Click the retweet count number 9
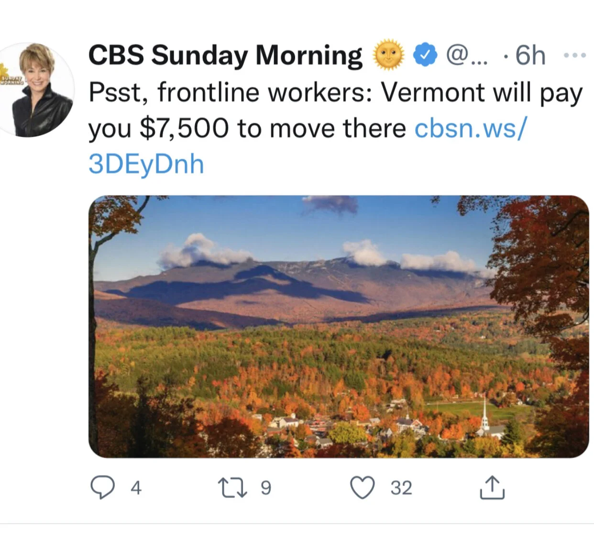This screenshot has width=594, height=553. (266, 488)
